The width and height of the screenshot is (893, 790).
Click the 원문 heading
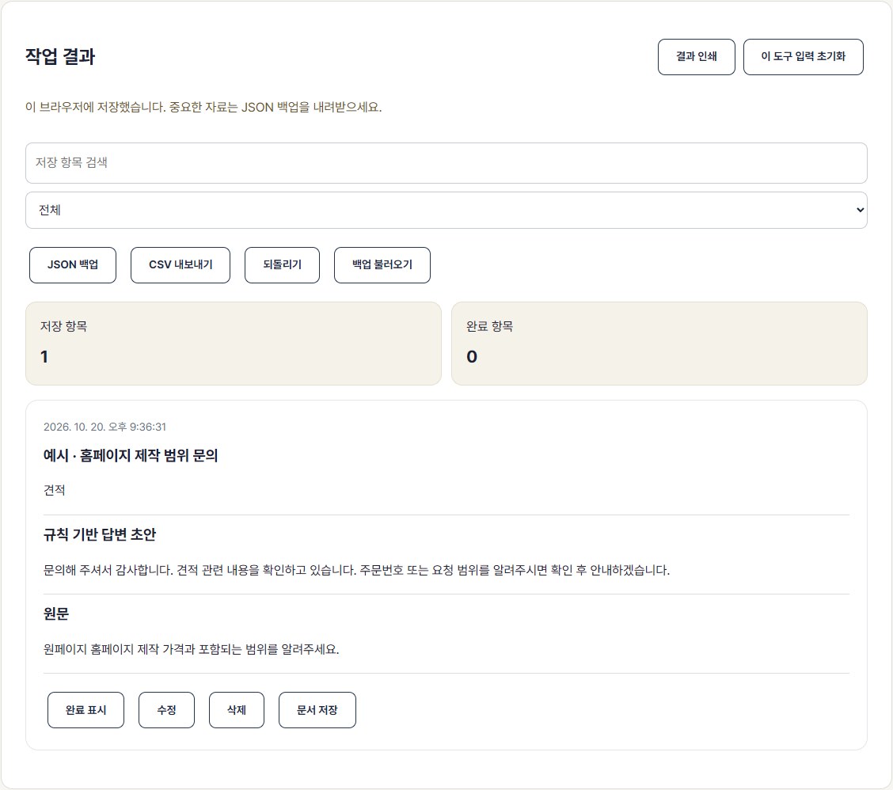tap(55, 614)
